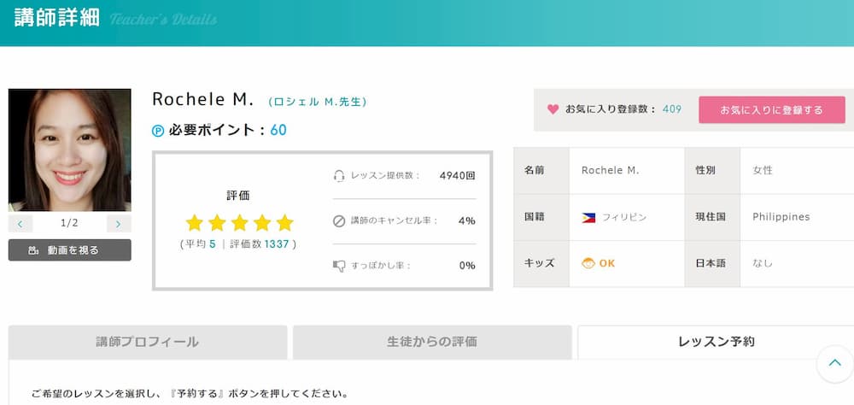Click the five-star rating display
This screenshot has width=854, height=405.
point(239,223)
